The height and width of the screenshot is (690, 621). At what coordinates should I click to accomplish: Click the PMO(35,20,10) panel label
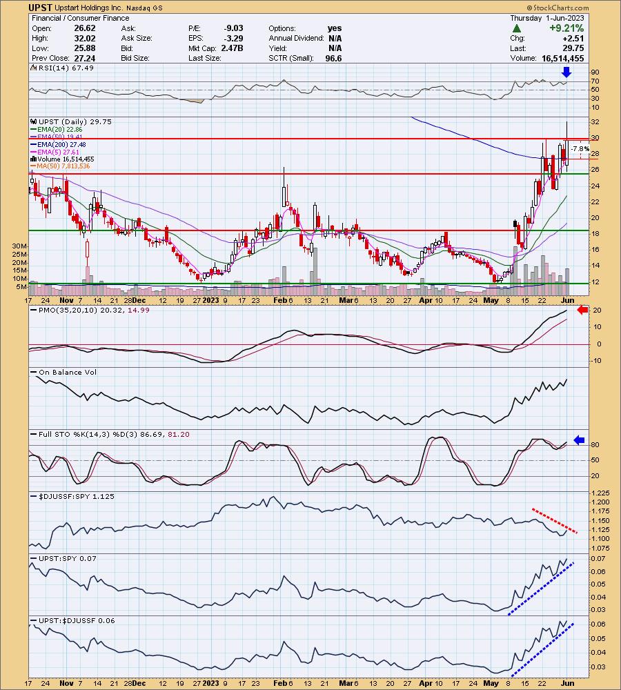click(93, 310)
